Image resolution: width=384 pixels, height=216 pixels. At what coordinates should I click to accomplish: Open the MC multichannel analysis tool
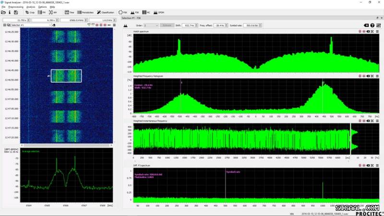(146, 12)
